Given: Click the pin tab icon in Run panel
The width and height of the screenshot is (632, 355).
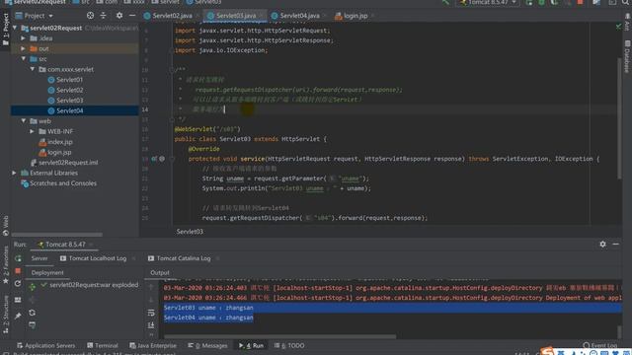Looking at the screenshot, I should click(18, 317).
